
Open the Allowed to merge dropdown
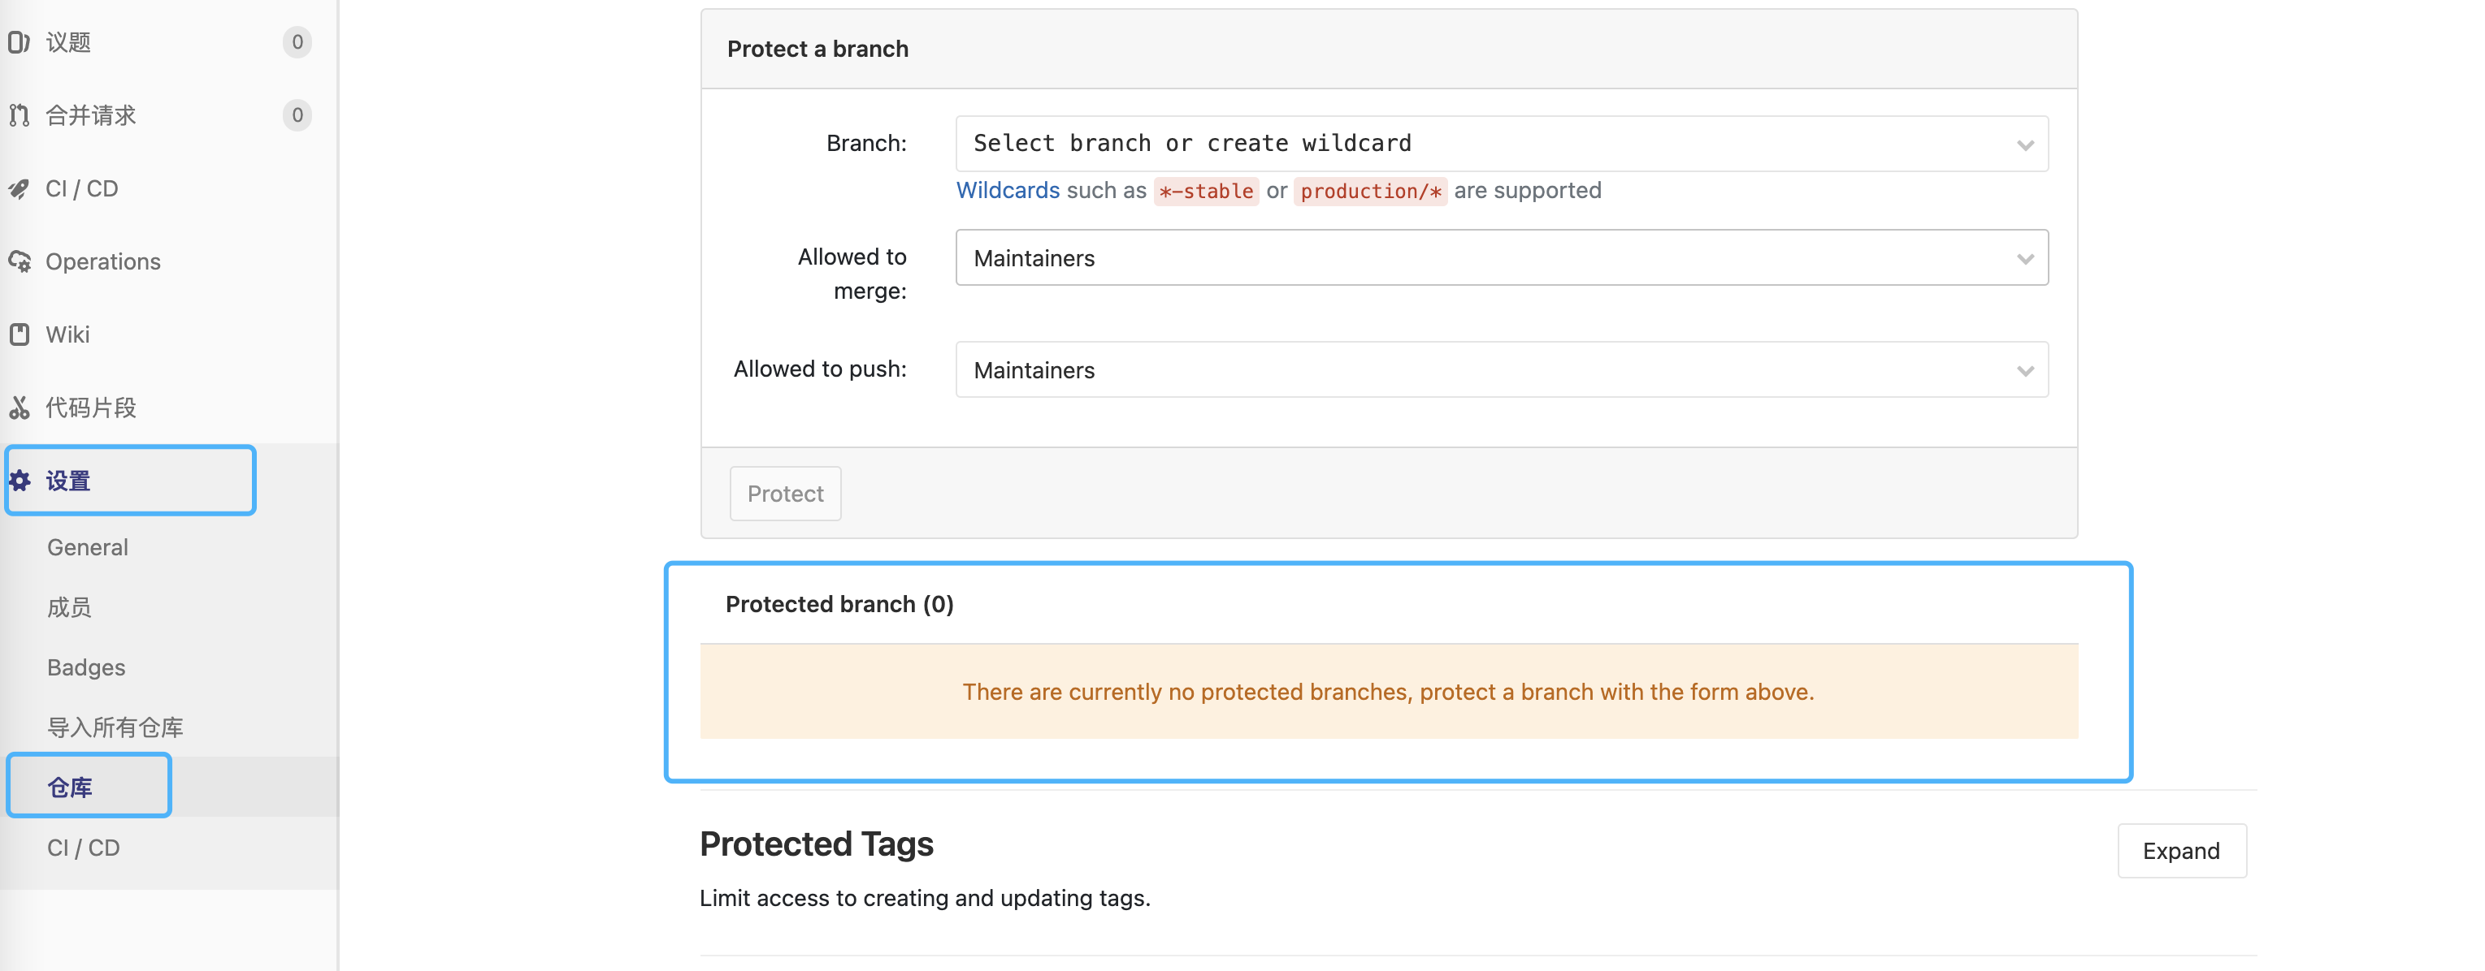[1501, 257]
